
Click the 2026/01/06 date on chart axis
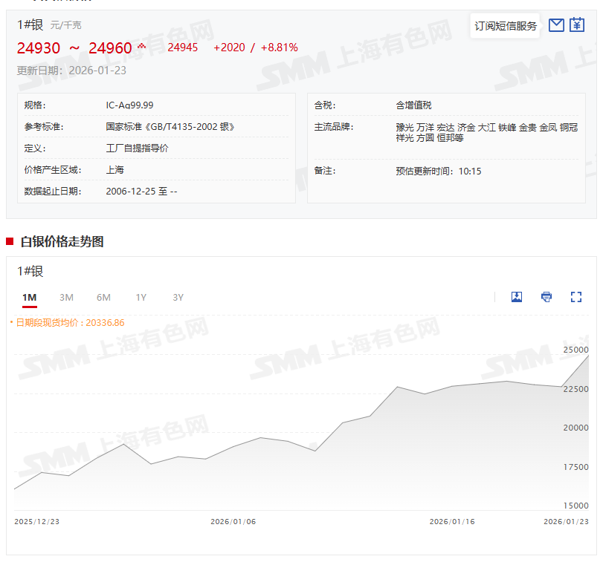233,522
